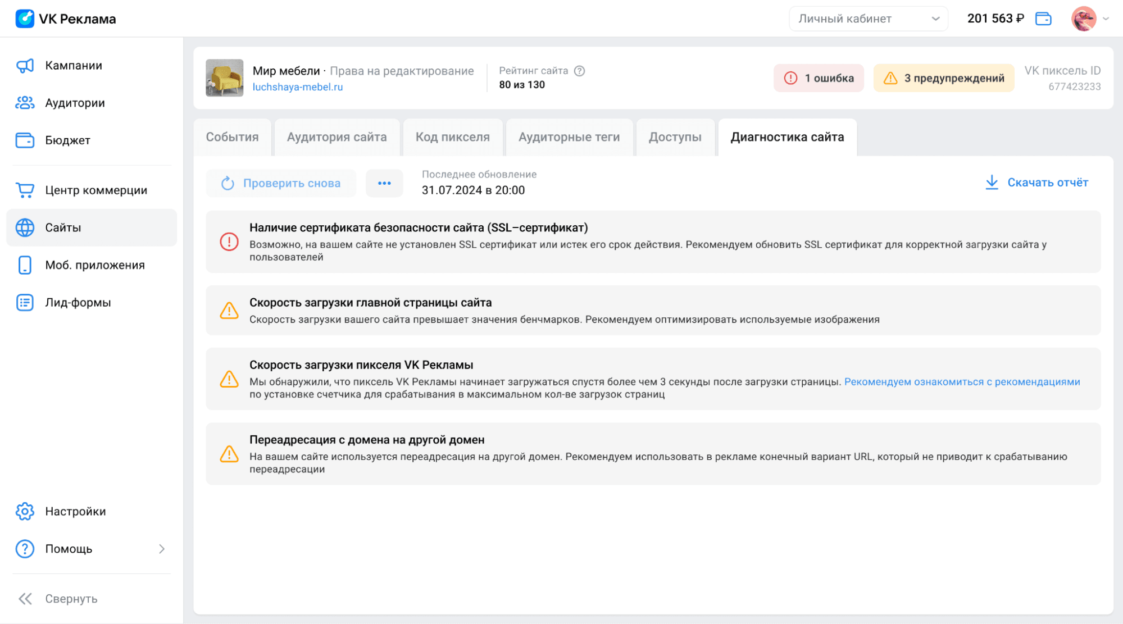The height and width of the screenshot is (624, 1123).
Task: Open the luchshaya-mebel.ru link
Action: tap(298, 87)
